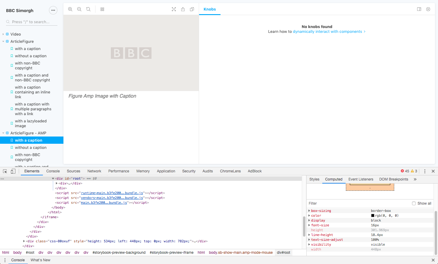Toggle the addons panel orientation
This screenshot has width=438, height=264.
pos(419,9)
